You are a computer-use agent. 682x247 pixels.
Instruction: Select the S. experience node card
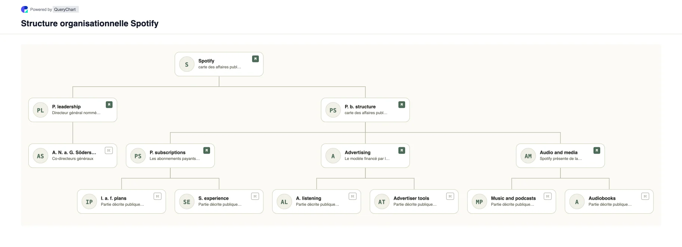[219, 202]
